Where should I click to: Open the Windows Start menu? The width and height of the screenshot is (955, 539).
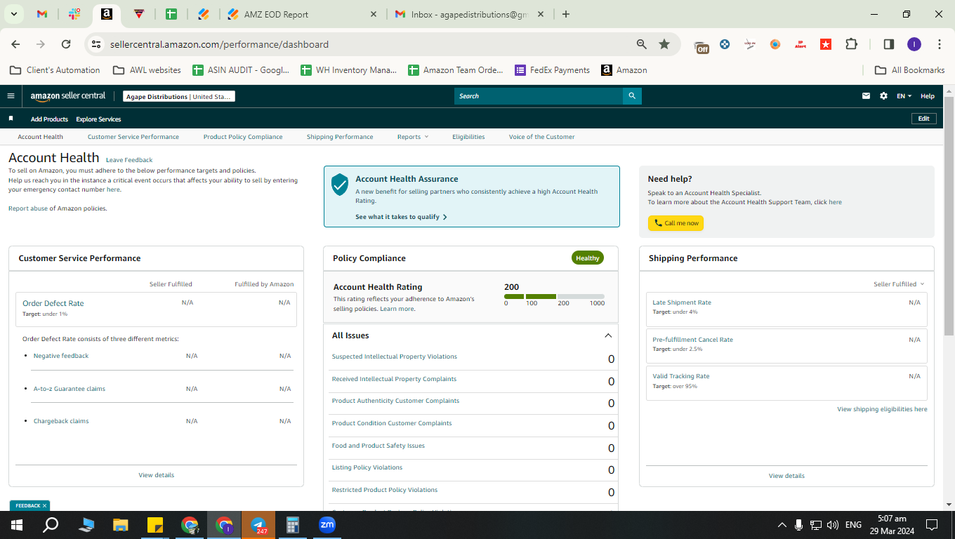tap(17, 525)
